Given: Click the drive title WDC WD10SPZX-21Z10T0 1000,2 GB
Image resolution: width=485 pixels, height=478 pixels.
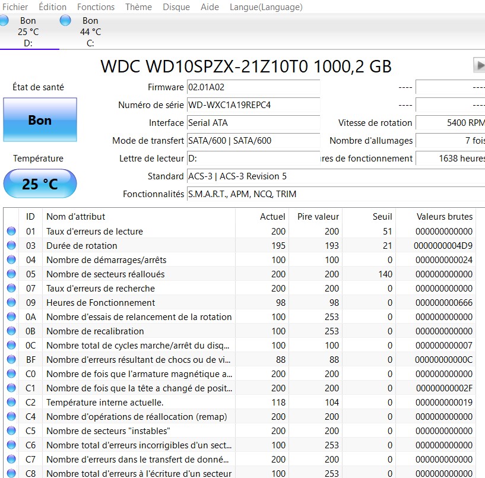Looking at the screenshot, I should click(246, 66).
